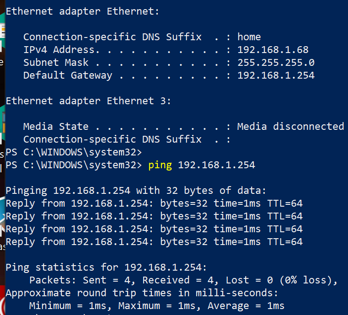Click the Media disconnected status text
Screen dimensions: 348x315
click(x=290, y=127)
